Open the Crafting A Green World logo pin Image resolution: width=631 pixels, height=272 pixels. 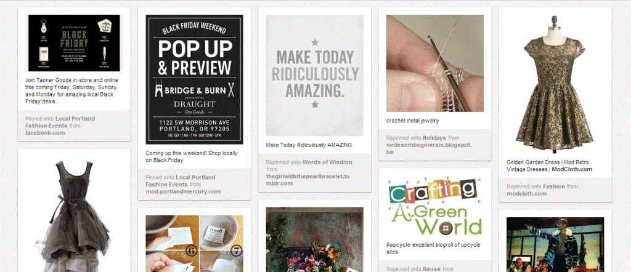click(435, 207)
